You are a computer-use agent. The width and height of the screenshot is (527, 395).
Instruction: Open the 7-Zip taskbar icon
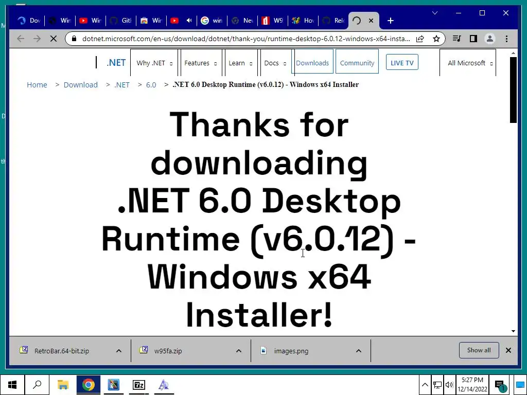click(x=139, y=385)
